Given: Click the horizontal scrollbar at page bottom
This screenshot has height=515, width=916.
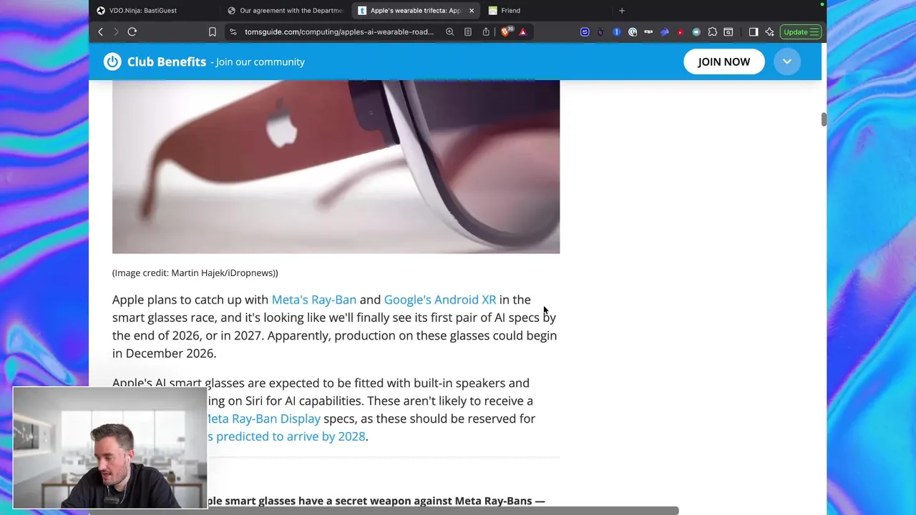Looking at the screenshot, I should (x=384, y=511).
